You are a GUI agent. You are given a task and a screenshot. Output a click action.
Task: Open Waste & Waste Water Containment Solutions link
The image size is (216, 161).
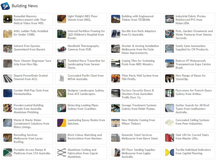[x=31, y=124]
